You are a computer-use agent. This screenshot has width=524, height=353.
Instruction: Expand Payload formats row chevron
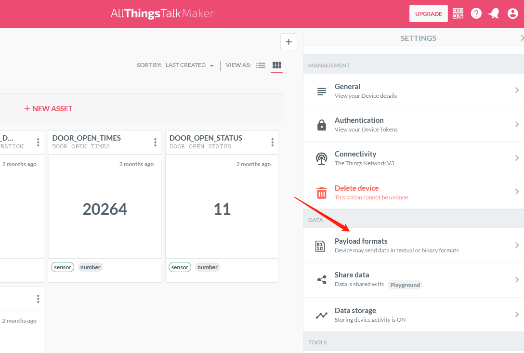pyautogui.click(x=517, y=245)
